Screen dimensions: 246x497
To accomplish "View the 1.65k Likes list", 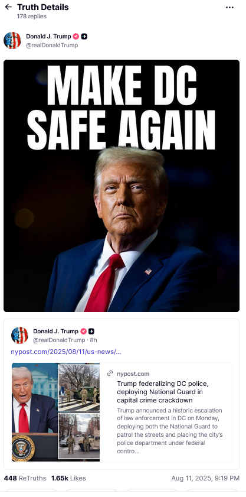I will coord(68,478).
